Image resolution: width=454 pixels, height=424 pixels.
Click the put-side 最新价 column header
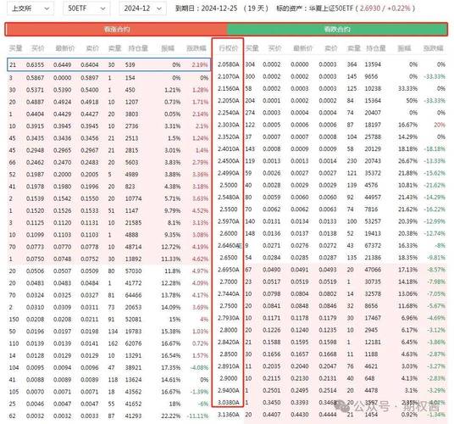tap(303, 48)
